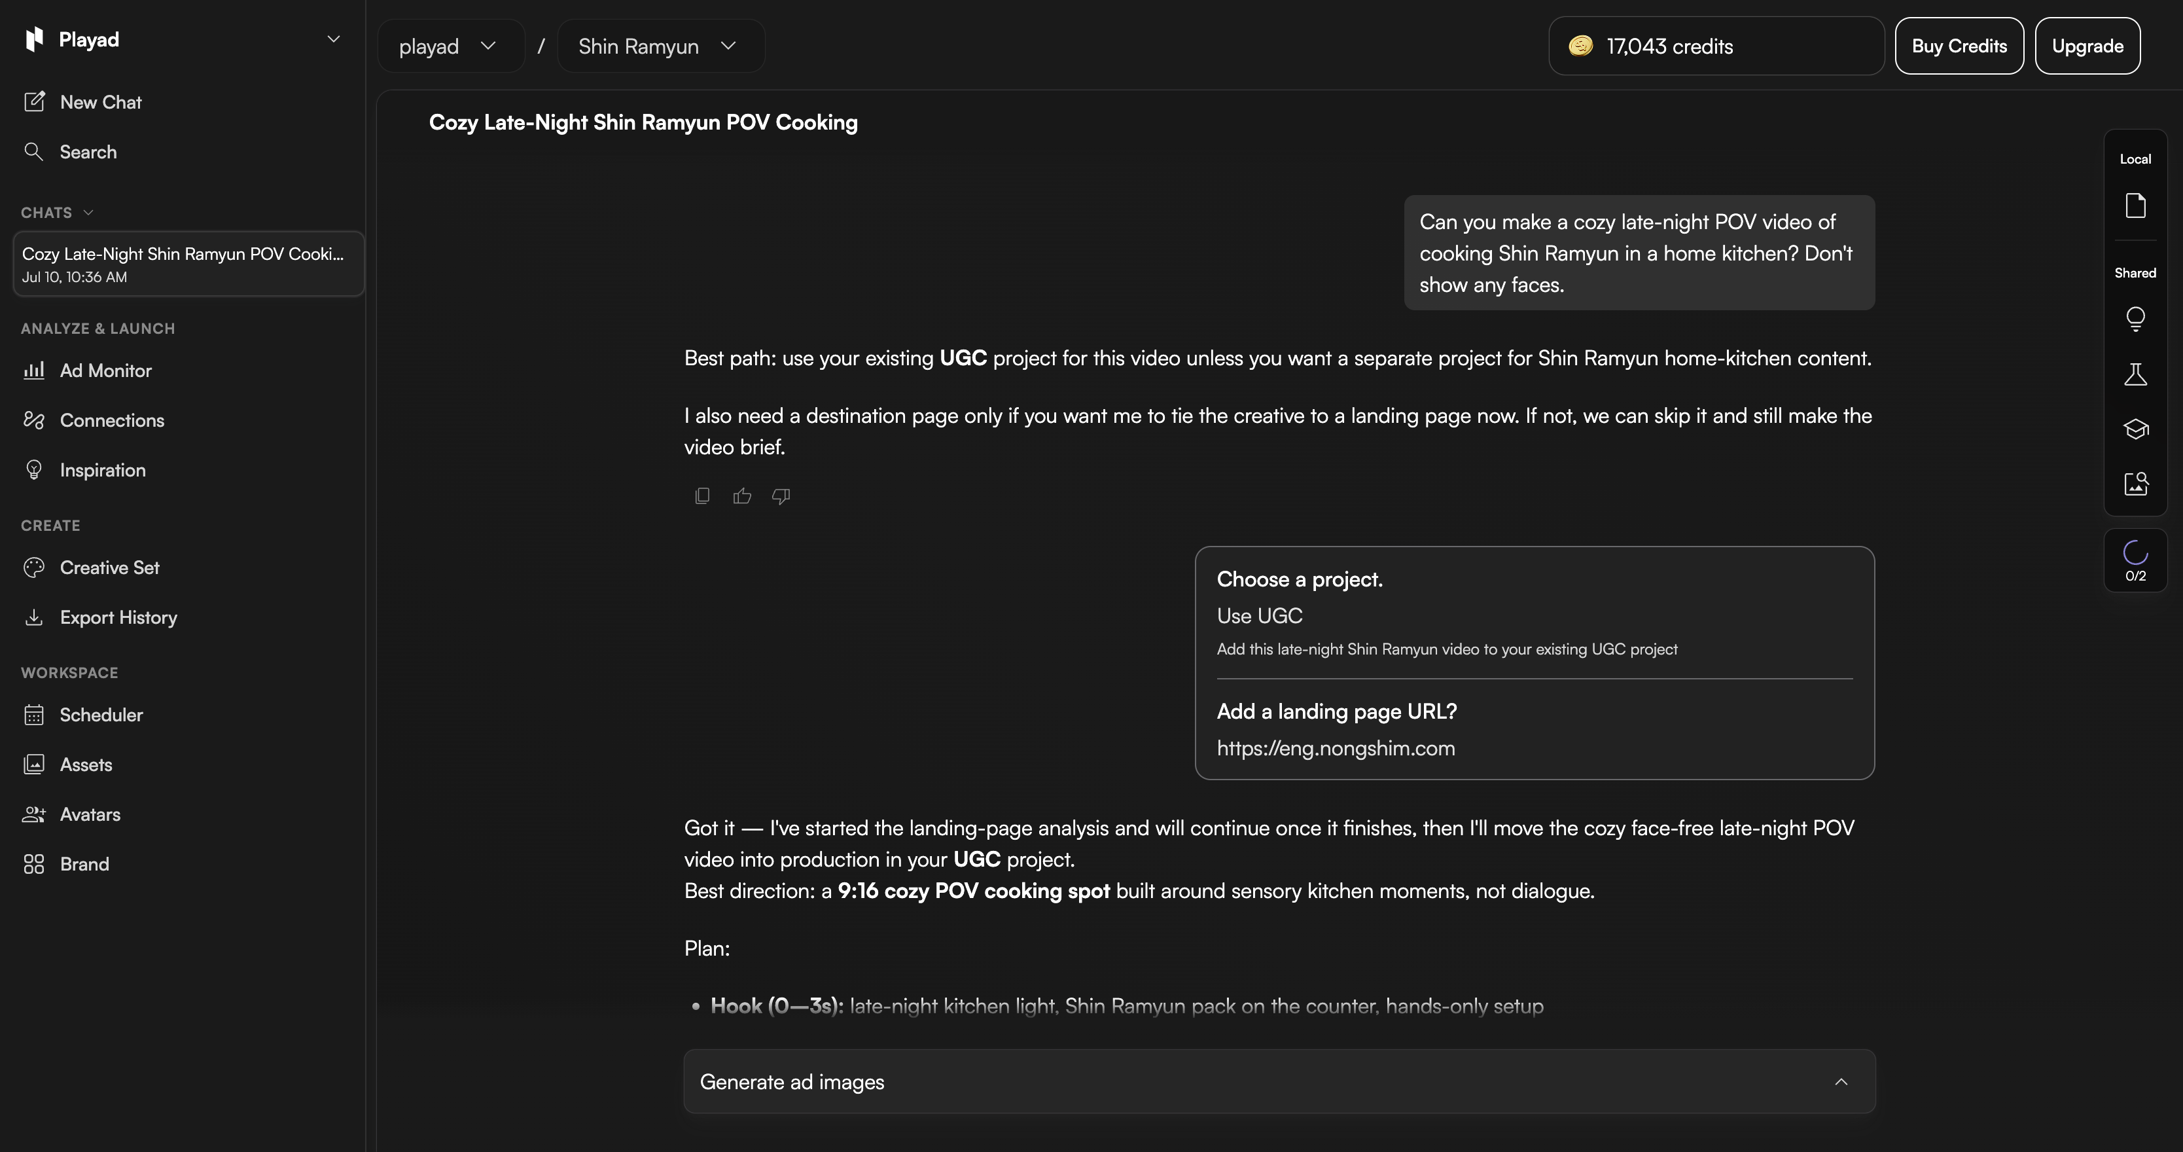
Task: Click the gold credits coin icon
Action: (x=1580, y=46)
